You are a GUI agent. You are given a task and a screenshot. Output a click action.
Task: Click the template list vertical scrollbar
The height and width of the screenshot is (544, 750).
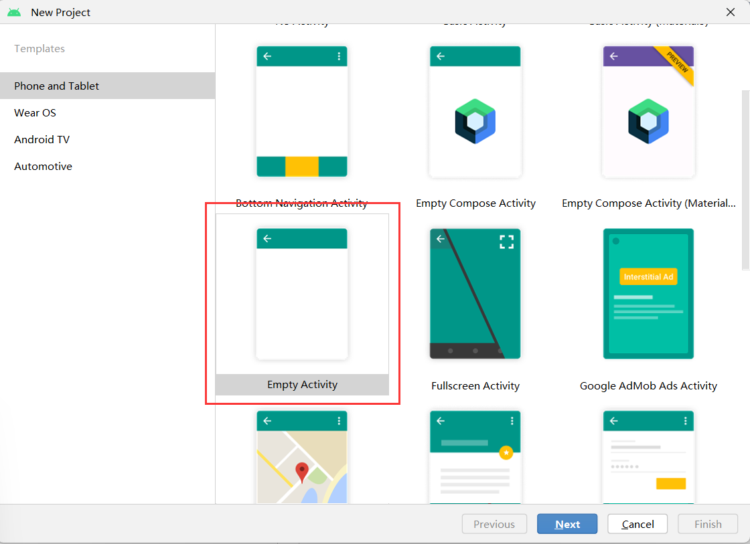746,180
